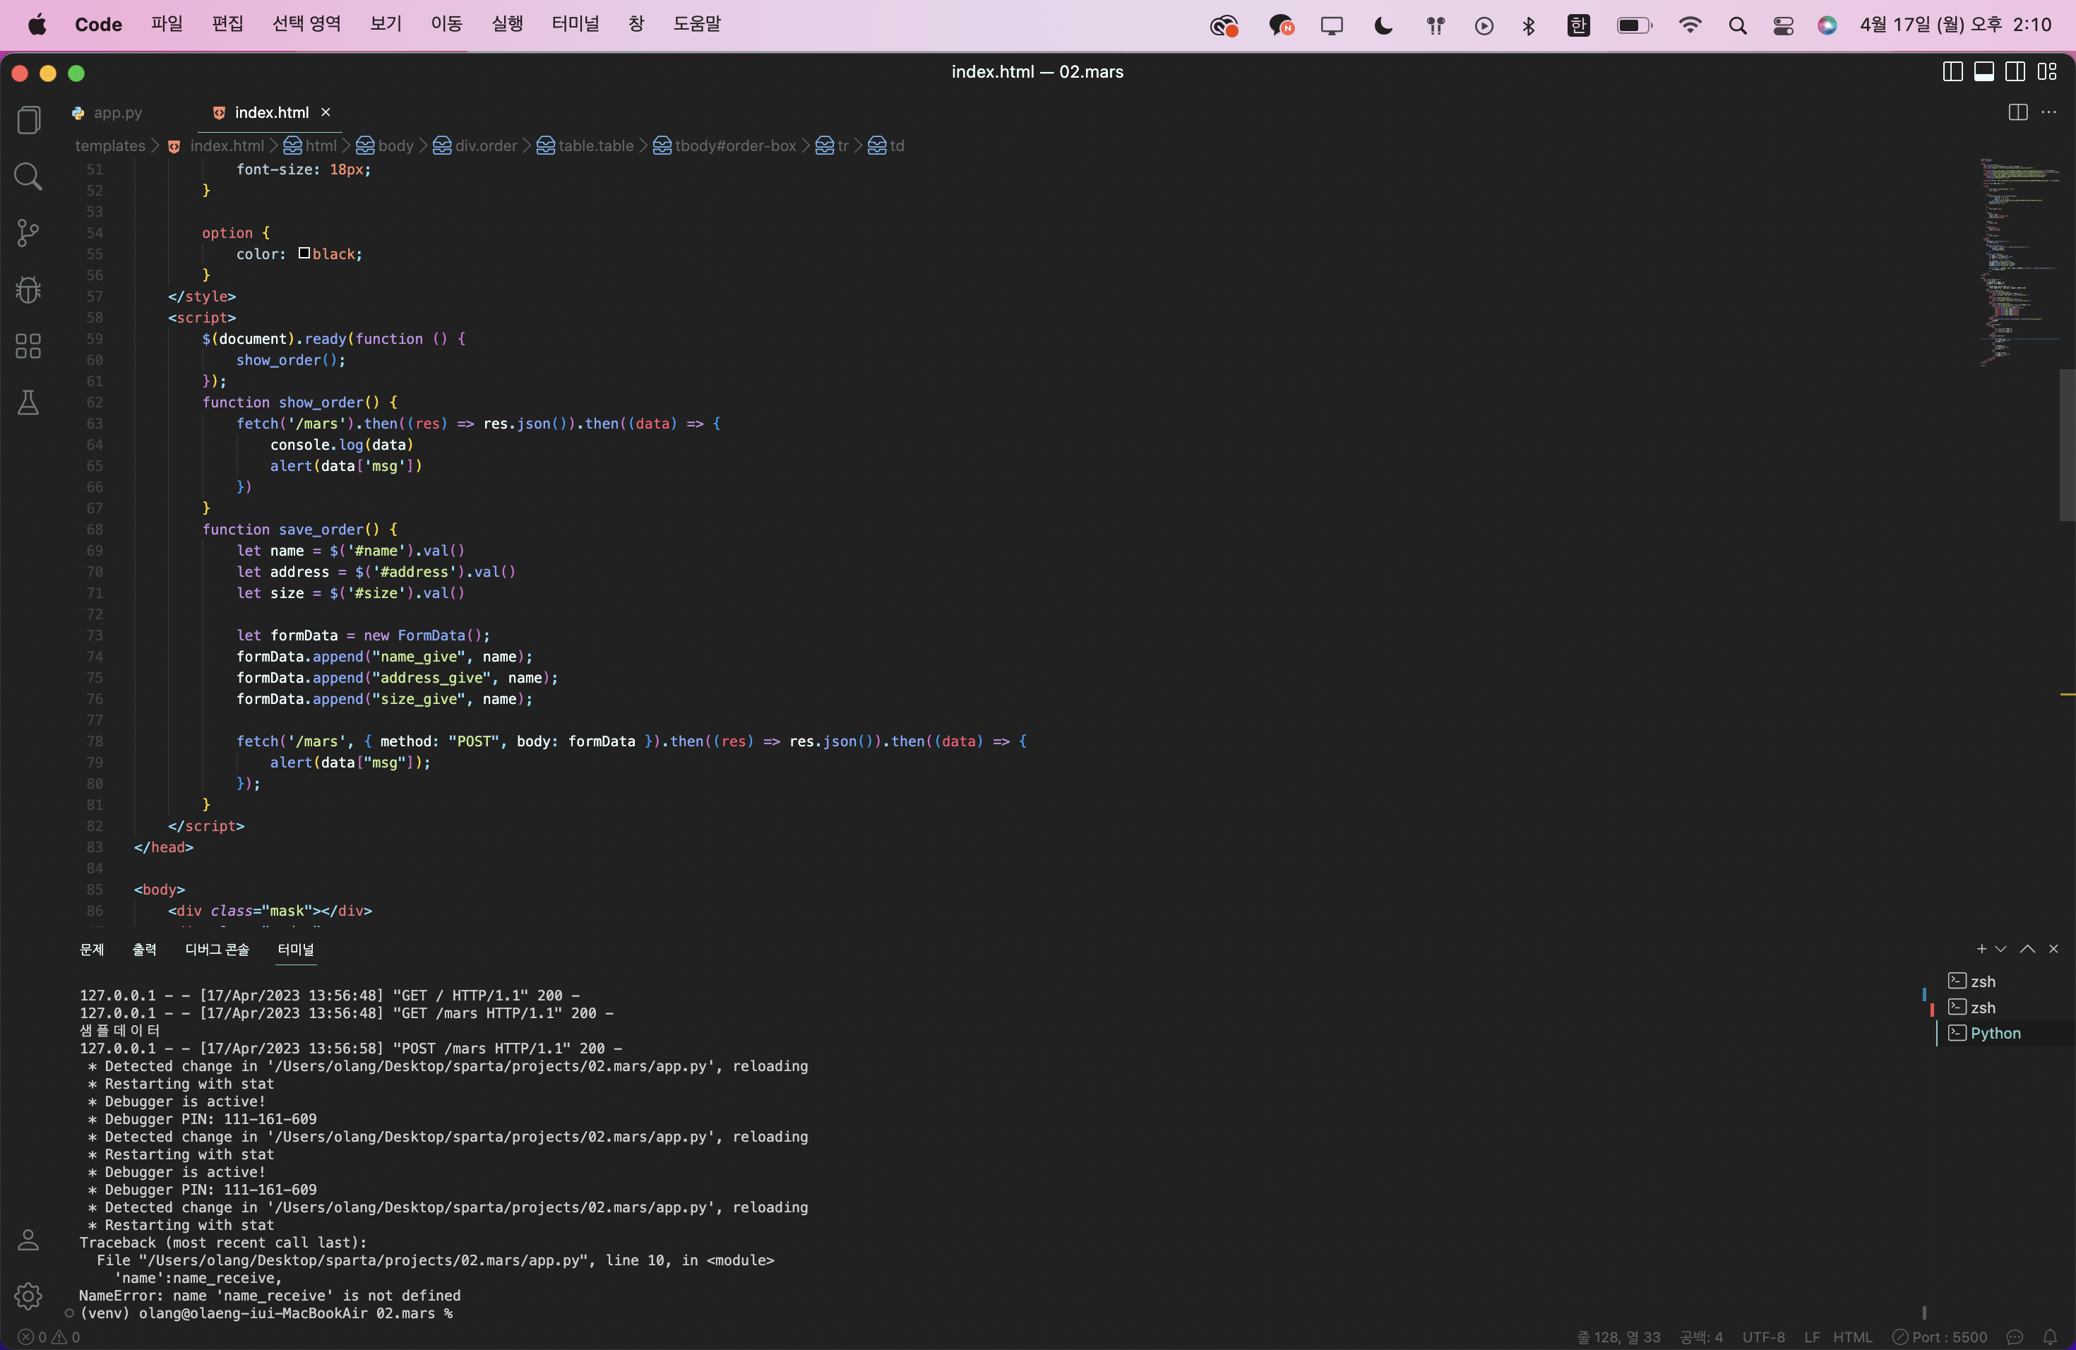The width and height of the screenshot is (2076, 1350).
Task: Open the Manage gear settings
Action: click(x=29, y=1296)
